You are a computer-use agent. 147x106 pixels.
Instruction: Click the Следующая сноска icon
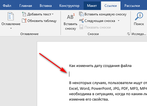pyautogui.click(x=81, y=21)
